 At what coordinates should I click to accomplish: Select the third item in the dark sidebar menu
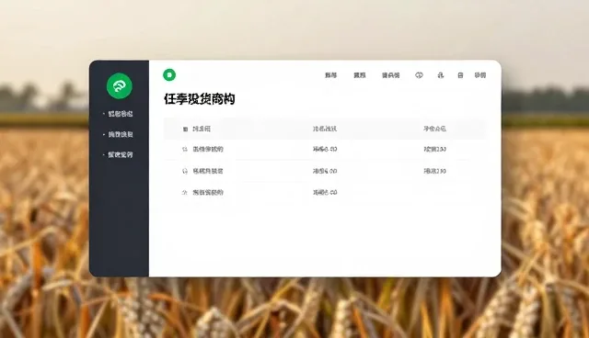pos(121,154)
